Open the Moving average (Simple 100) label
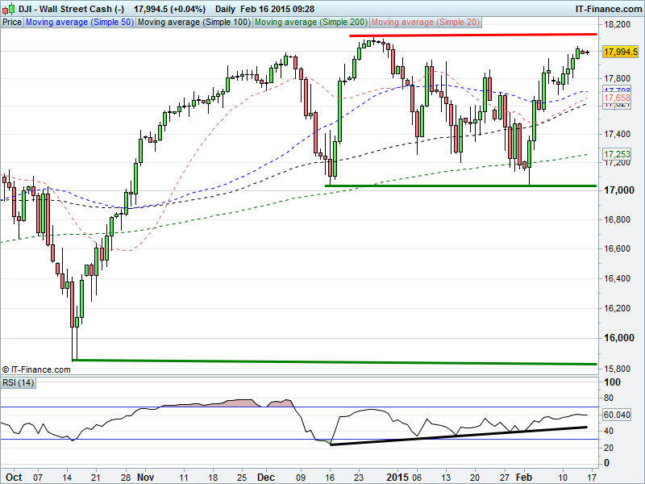 click(193, 23)
